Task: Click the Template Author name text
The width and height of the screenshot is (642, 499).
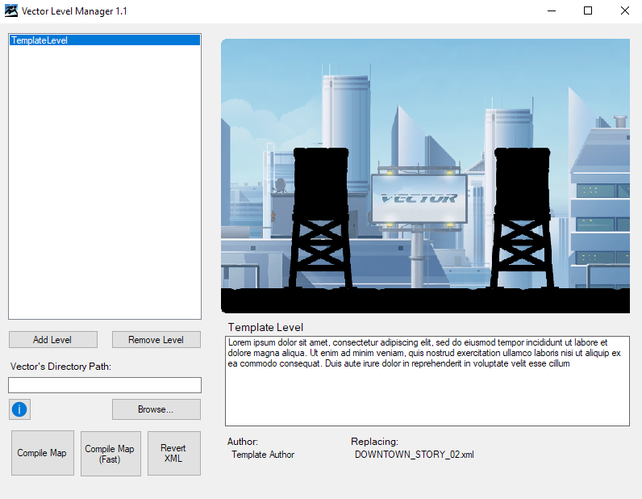Action: (x=263, y=455)
